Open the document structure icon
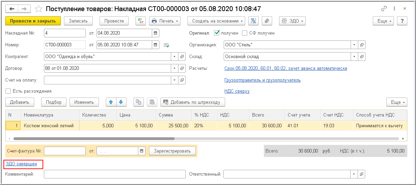This screenshot has width=416, height=185. [x=253, y=21]
